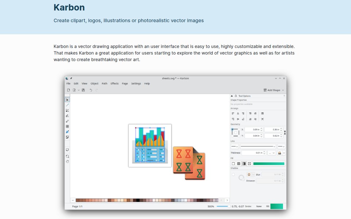Toggle the aspect ratio chain lock
This screenshot has width=351, height=219.
point(285,132)
